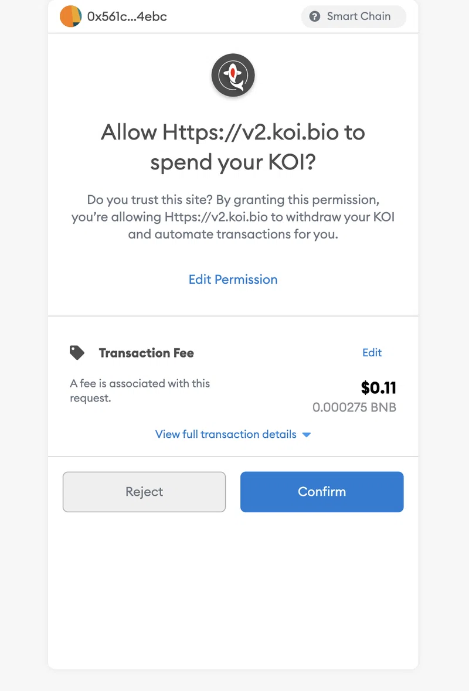Open View full transaction details
This screenshot has width=469, height=691.
click(226, 434)
